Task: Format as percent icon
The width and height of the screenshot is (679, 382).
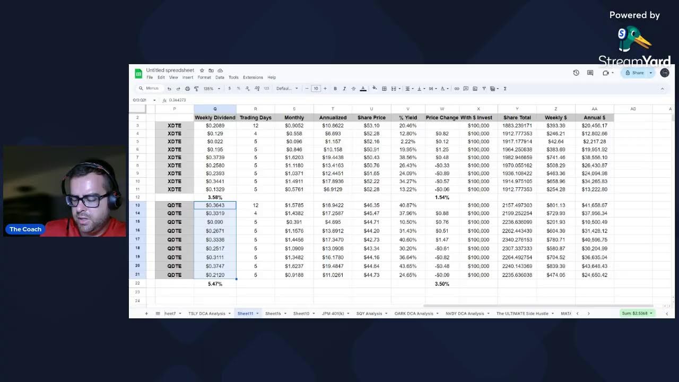Action: click(238, 89)
